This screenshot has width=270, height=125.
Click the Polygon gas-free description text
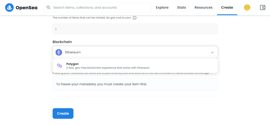(108, 68)
